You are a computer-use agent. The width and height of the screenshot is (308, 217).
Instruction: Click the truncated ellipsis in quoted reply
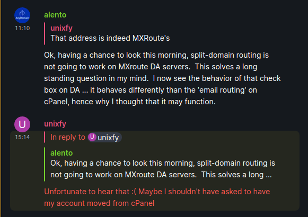point(269,175)
